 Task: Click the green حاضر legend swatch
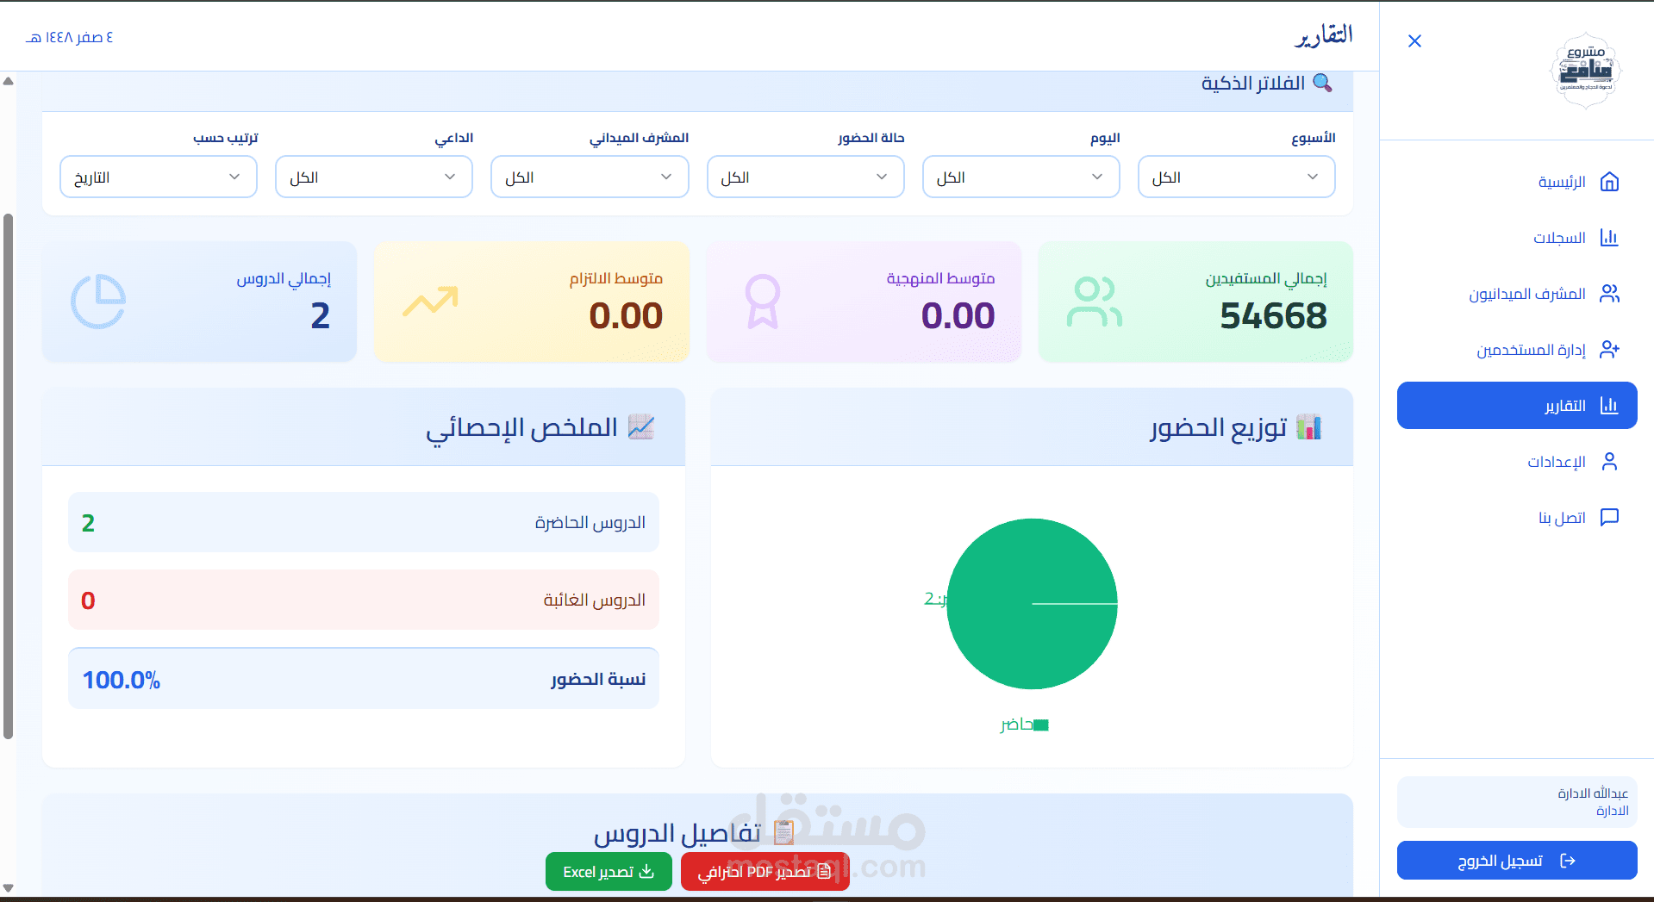tap(1040, 725)
